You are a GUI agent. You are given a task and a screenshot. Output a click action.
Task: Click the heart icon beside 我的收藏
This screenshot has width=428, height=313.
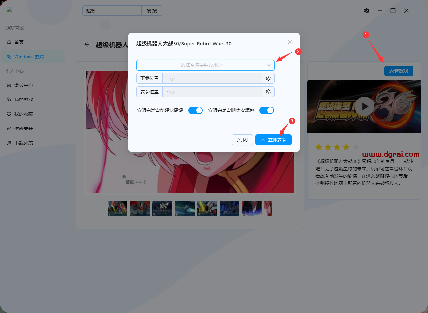[9, 114]
